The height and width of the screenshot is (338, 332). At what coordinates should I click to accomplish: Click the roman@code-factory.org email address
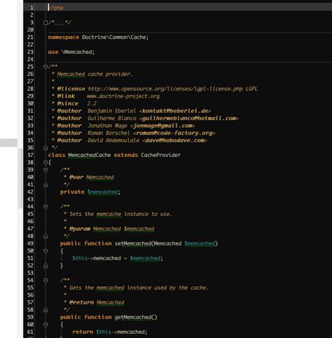pyautogui.click(x=174, y=133)
